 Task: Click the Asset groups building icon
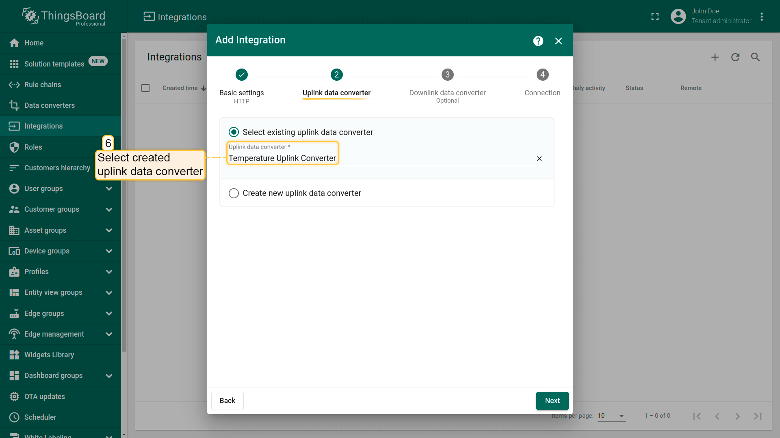click(x=14, y=230)
